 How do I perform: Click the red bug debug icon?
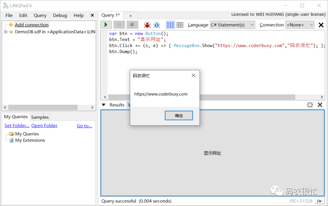coord(147,25)
